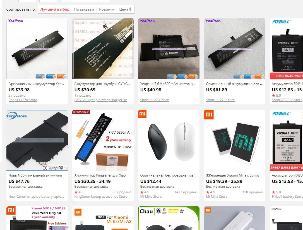Open Kingsener 7.6V 5230mAh battery image
The width and height of the screenshot is (303, 230).
coord(103,140)
